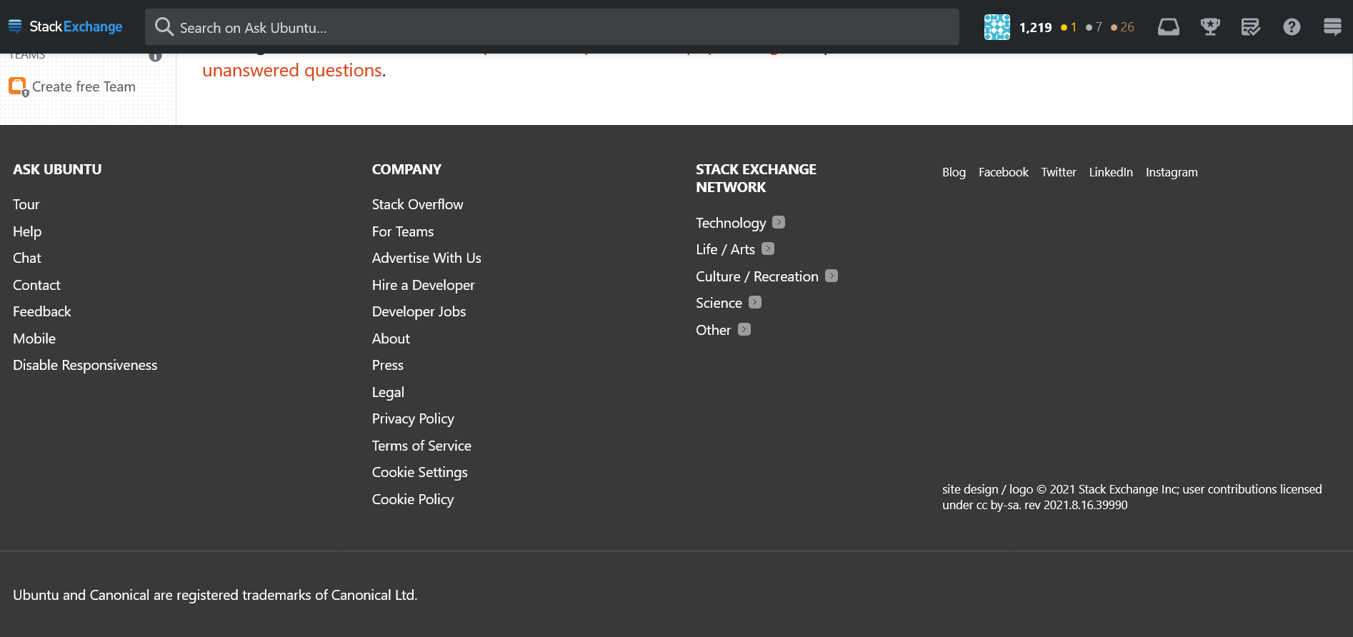The height and width of the screenshot is (637, 1353).
Task: Open the Instagram link
Action: (1172, 172)
